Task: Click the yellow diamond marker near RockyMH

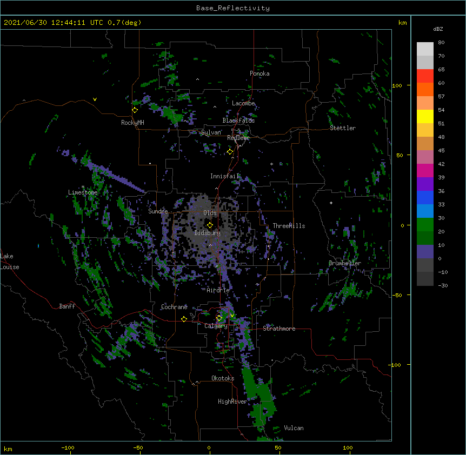Action: click(x=135, y=110)
